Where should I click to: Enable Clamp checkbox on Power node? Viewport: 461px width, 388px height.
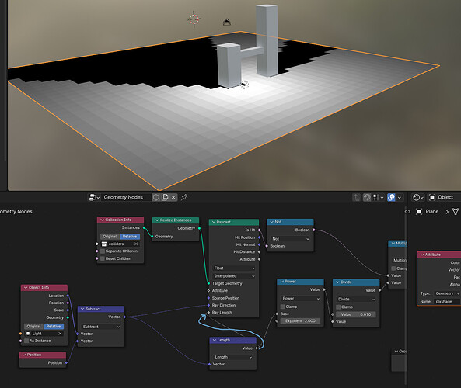tap(282, 307)
